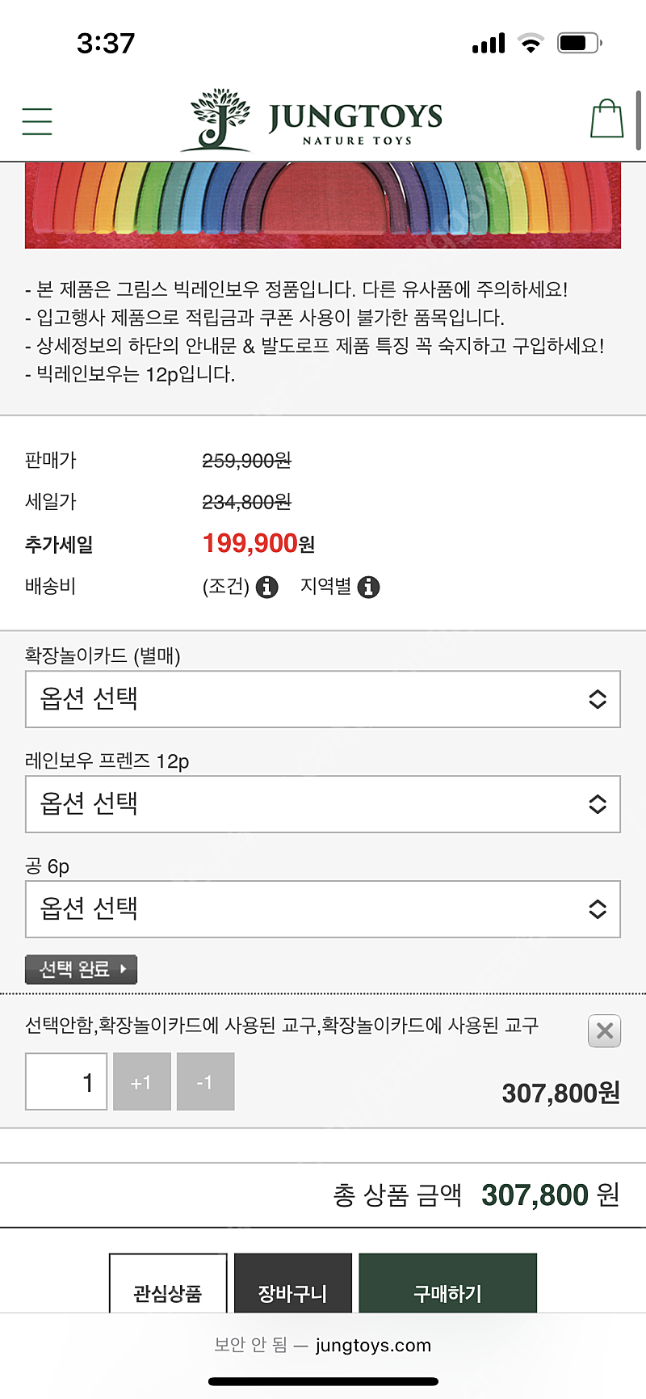Tap the Wi-Fi status icon
Screen dimensions: 646x1399
point(531,44)
